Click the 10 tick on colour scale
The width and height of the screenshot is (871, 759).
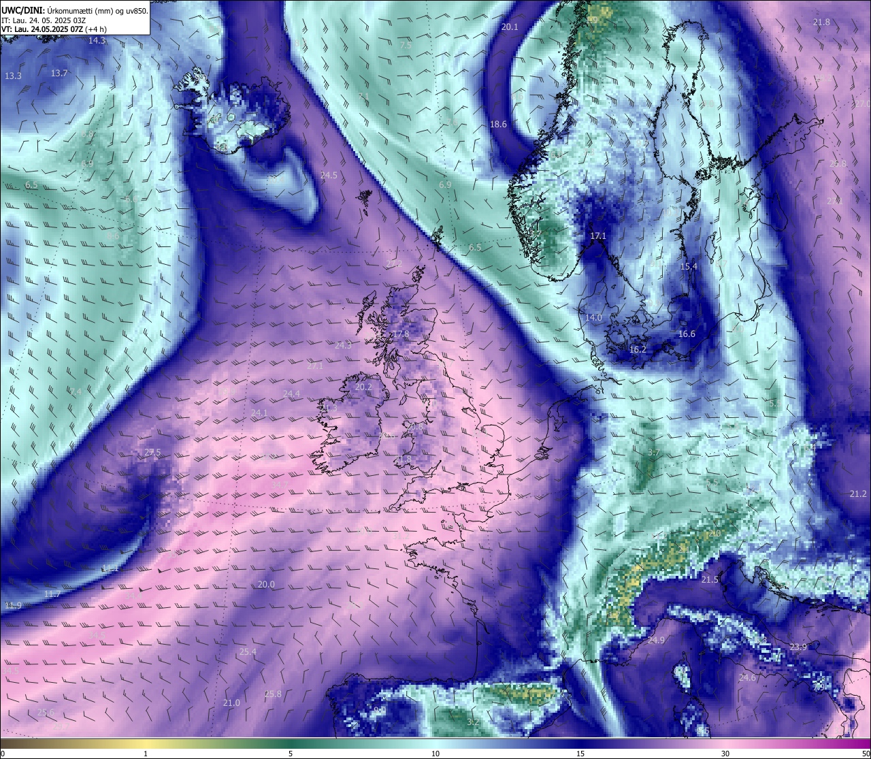point(435,754)
